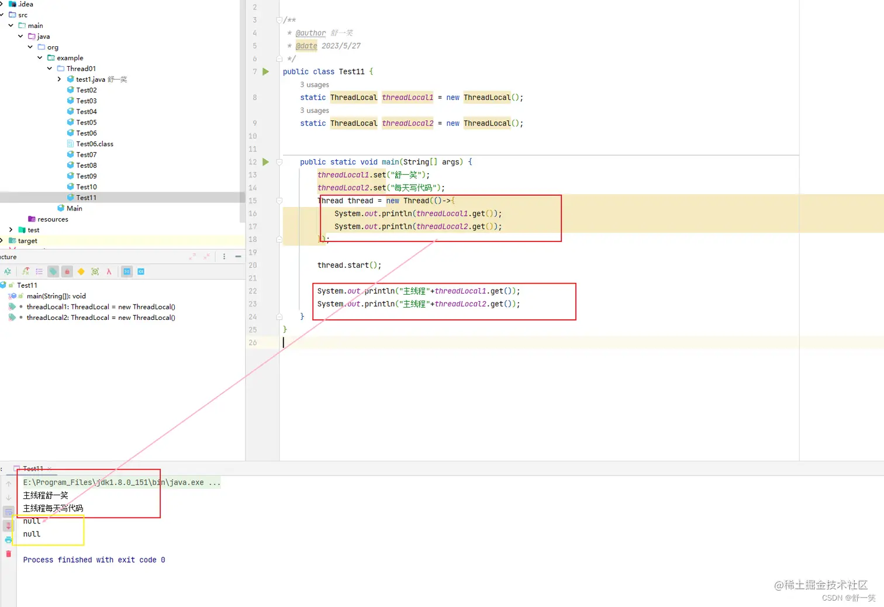The height and width of the screenshot is (607, 884).
Task: Open Test06 in project tree
Action: [x=86, y=133]
